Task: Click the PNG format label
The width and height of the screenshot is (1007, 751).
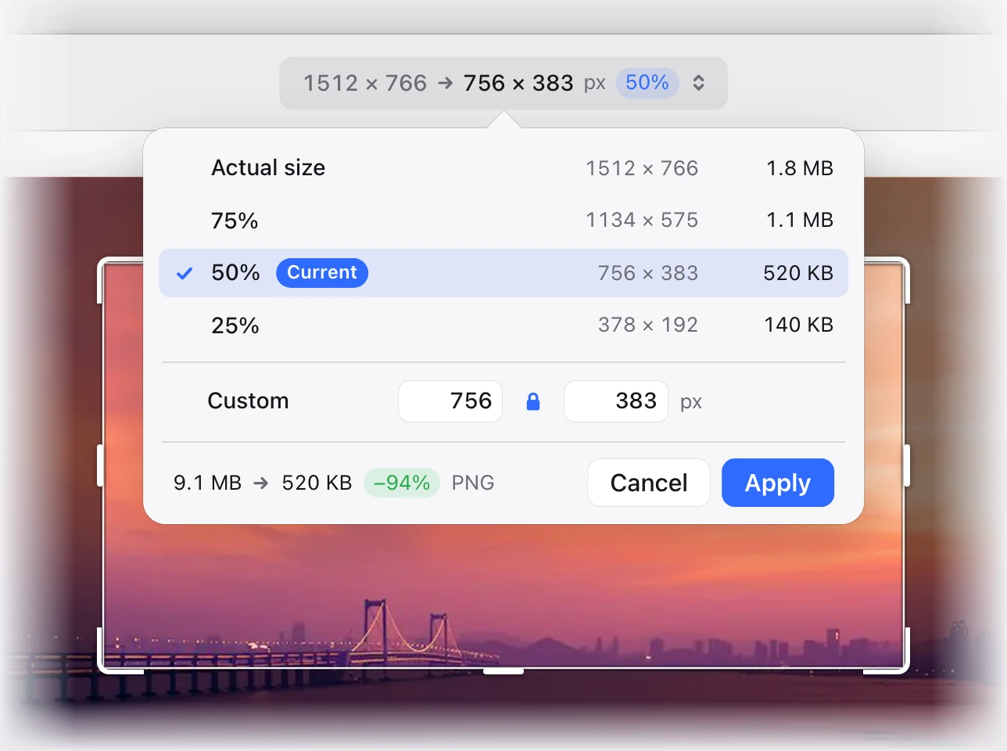Action: [x=473, y=483]
